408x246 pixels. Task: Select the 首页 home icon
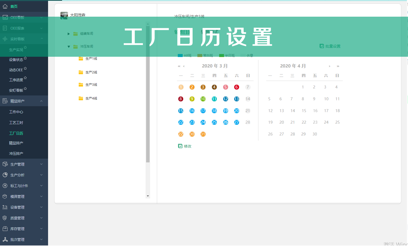click(x=5, y=6)
